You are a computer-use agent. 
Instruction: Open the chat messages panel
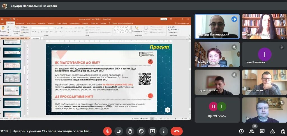[x=262, y=131]
